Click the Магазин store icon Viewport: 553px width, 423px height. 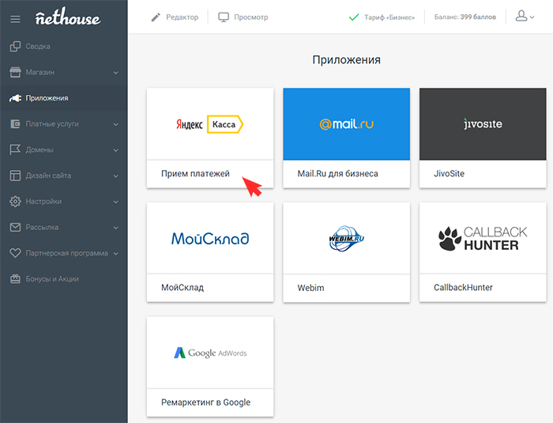tap(15, 72)
